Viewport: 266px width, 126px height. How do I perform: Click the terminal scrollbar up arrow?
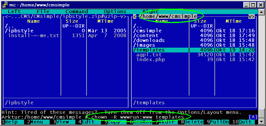pyautogui.click(x=262, y=12)
